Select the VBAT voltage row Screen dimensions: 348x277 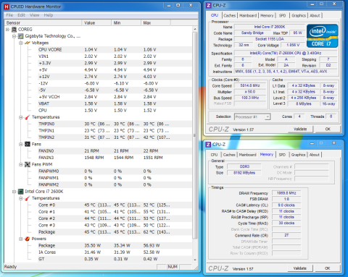(x=115, y=103)
